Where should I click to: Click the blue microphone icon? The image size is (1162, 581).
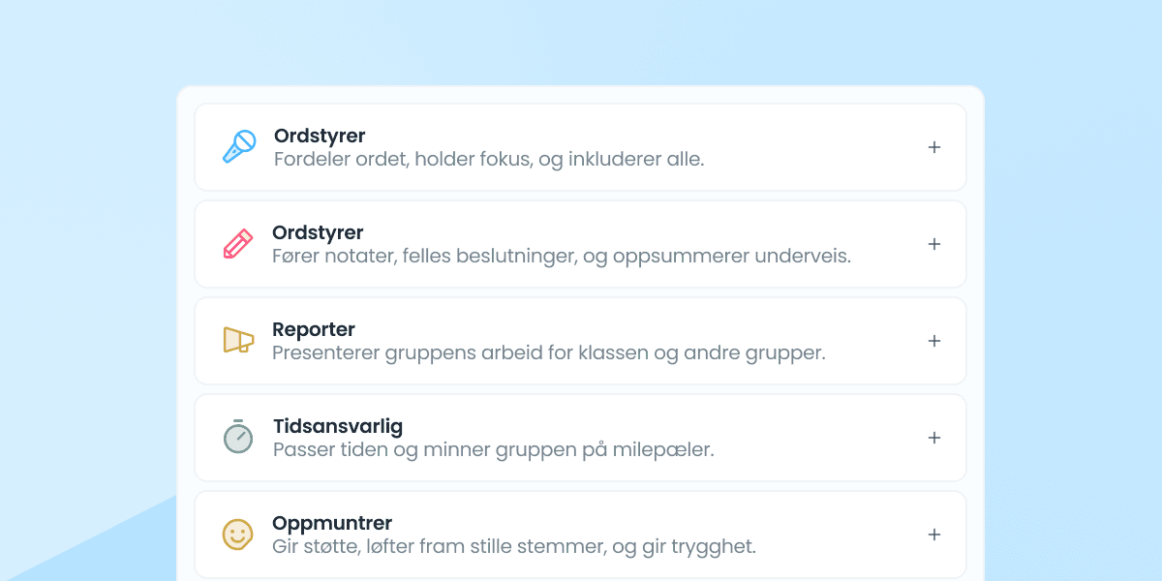coord(239,147)
